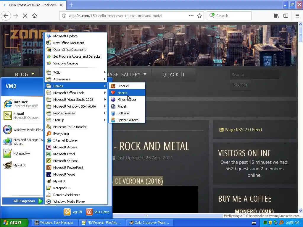Click the Shut Down button
This screenshot has width=303, height=227.
[x=98, y=212]
